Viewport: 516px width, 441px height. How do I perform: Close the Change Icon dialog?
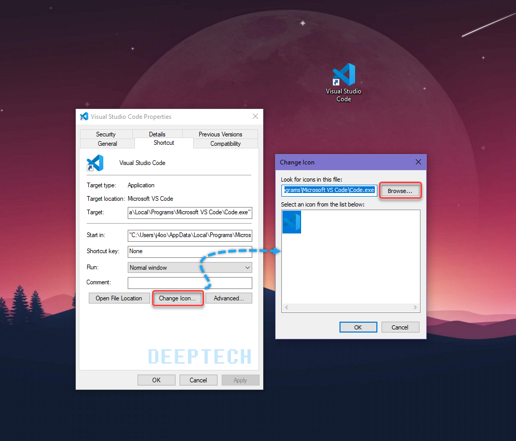click(418, 162)
